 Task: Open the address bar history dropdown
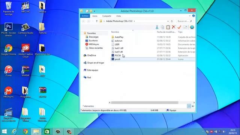pos(168,21)
